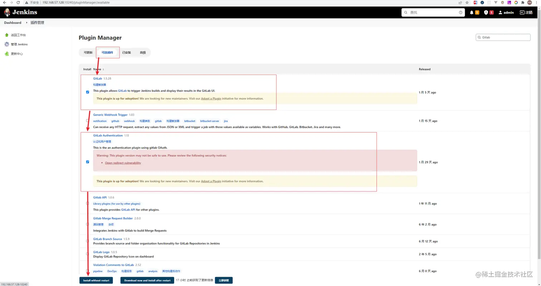Click the DevOps tag label

112,271
